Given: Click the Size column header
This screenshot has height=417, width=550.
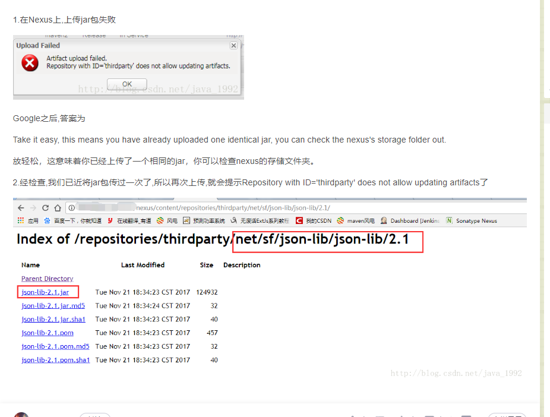Looking at the screenshot, I should click(x=207, y=265).
